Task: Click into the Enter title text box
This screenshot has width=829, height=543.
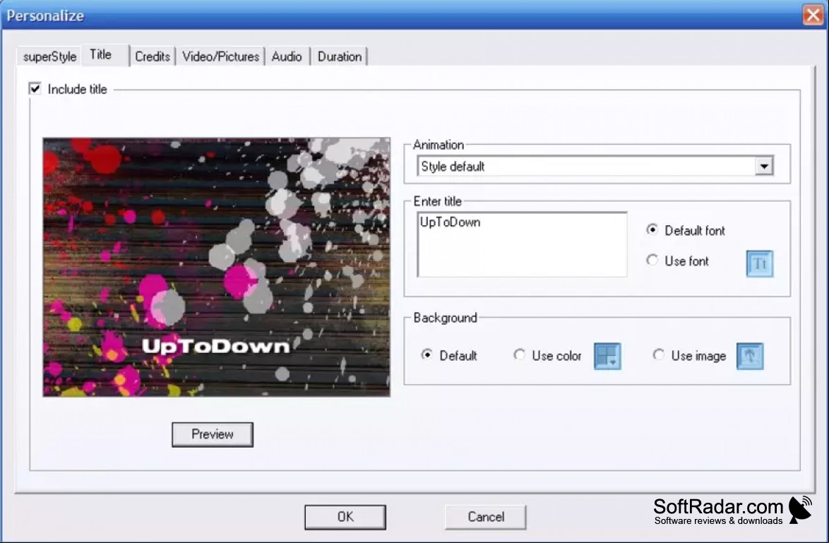Action: pos(522,244)
